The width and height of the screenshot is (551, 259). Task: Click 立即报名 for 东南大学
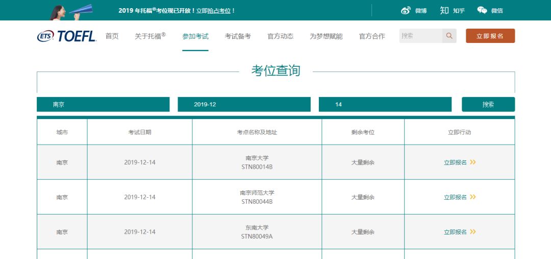pyautogui.click(x=455, y=232)
